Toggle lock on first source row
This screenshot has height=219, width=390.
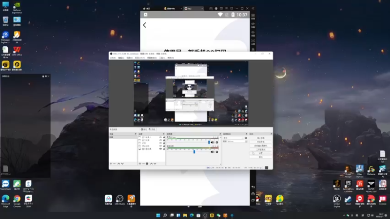pos(164,137)
